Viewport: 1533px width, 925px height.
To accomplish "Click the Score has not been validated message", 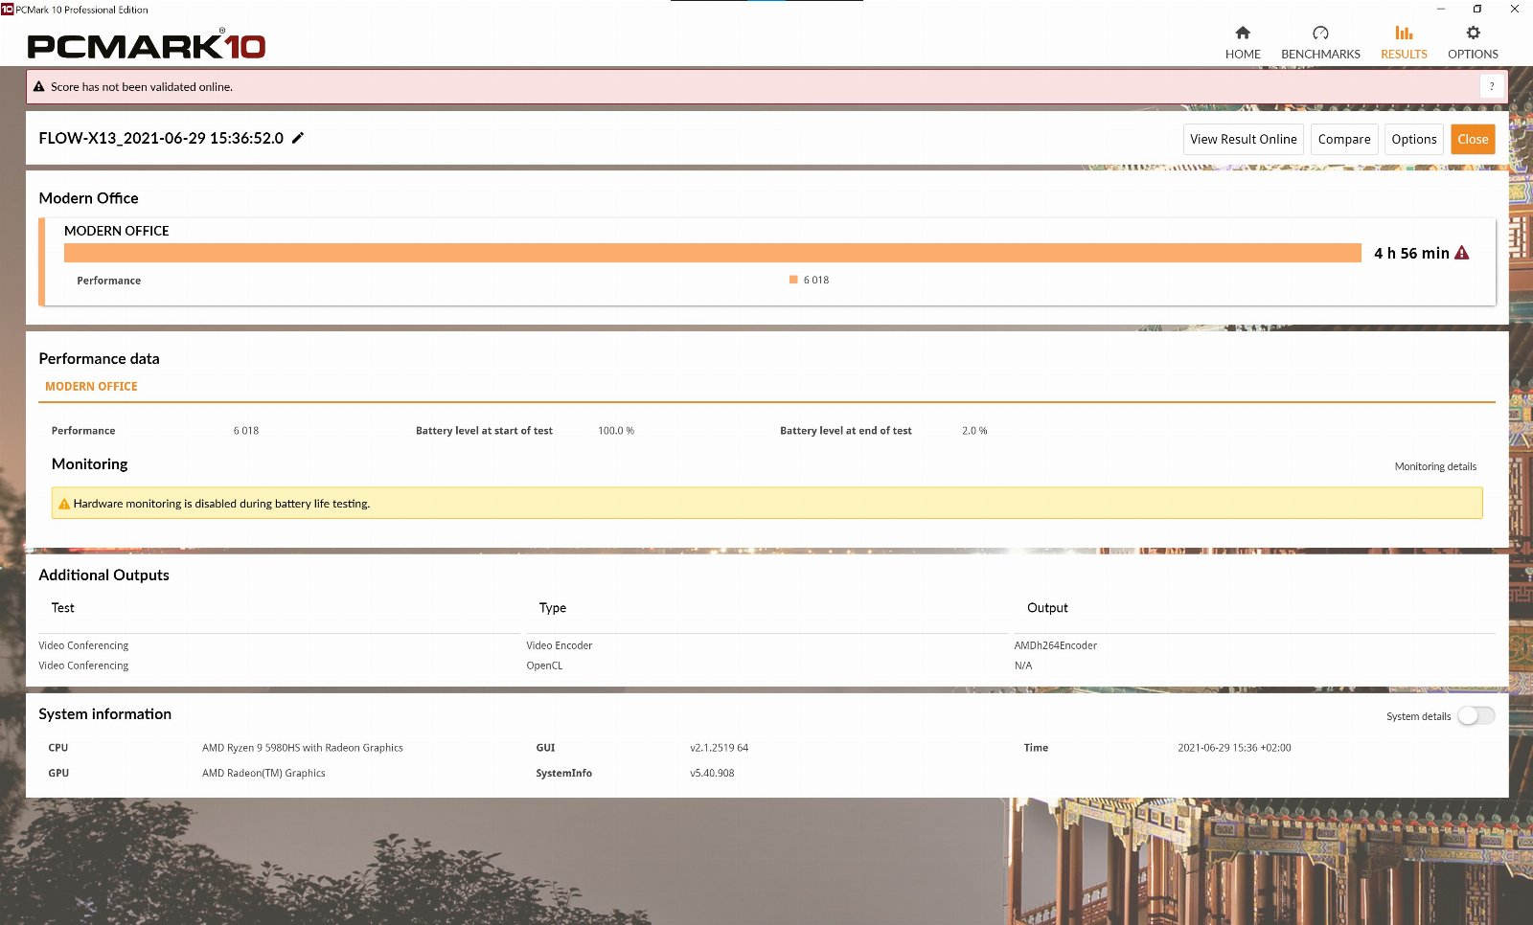I will pos(142,86).
